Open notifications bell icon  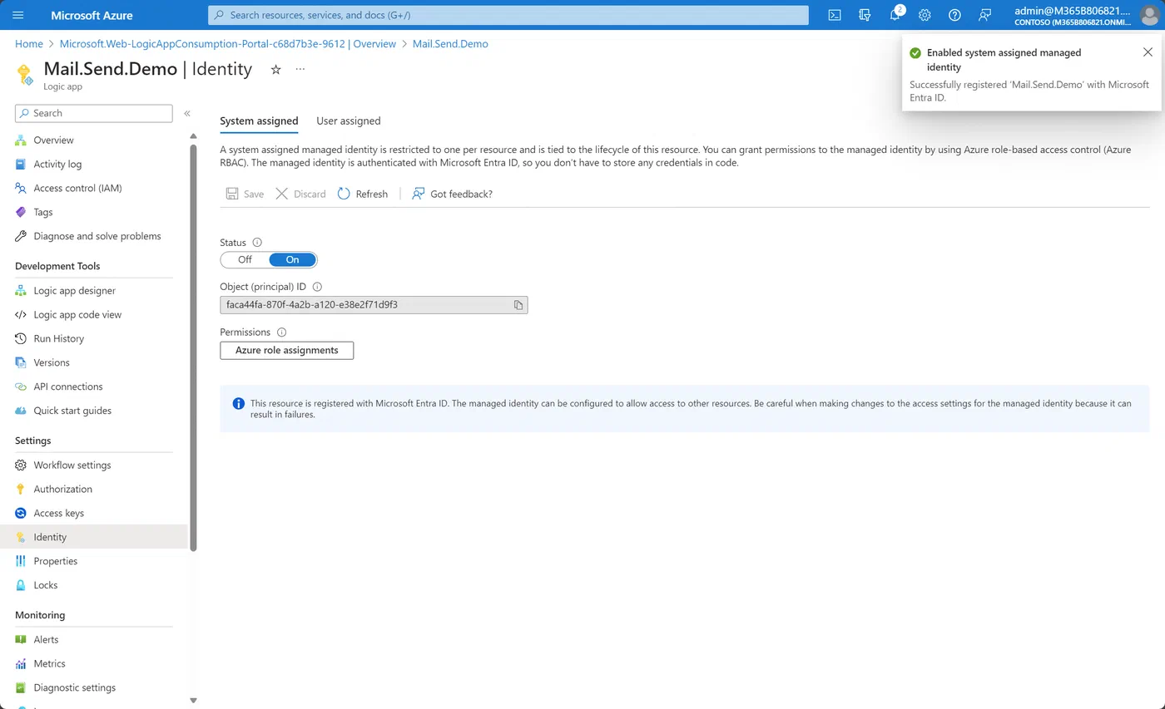tap(895, 15)
